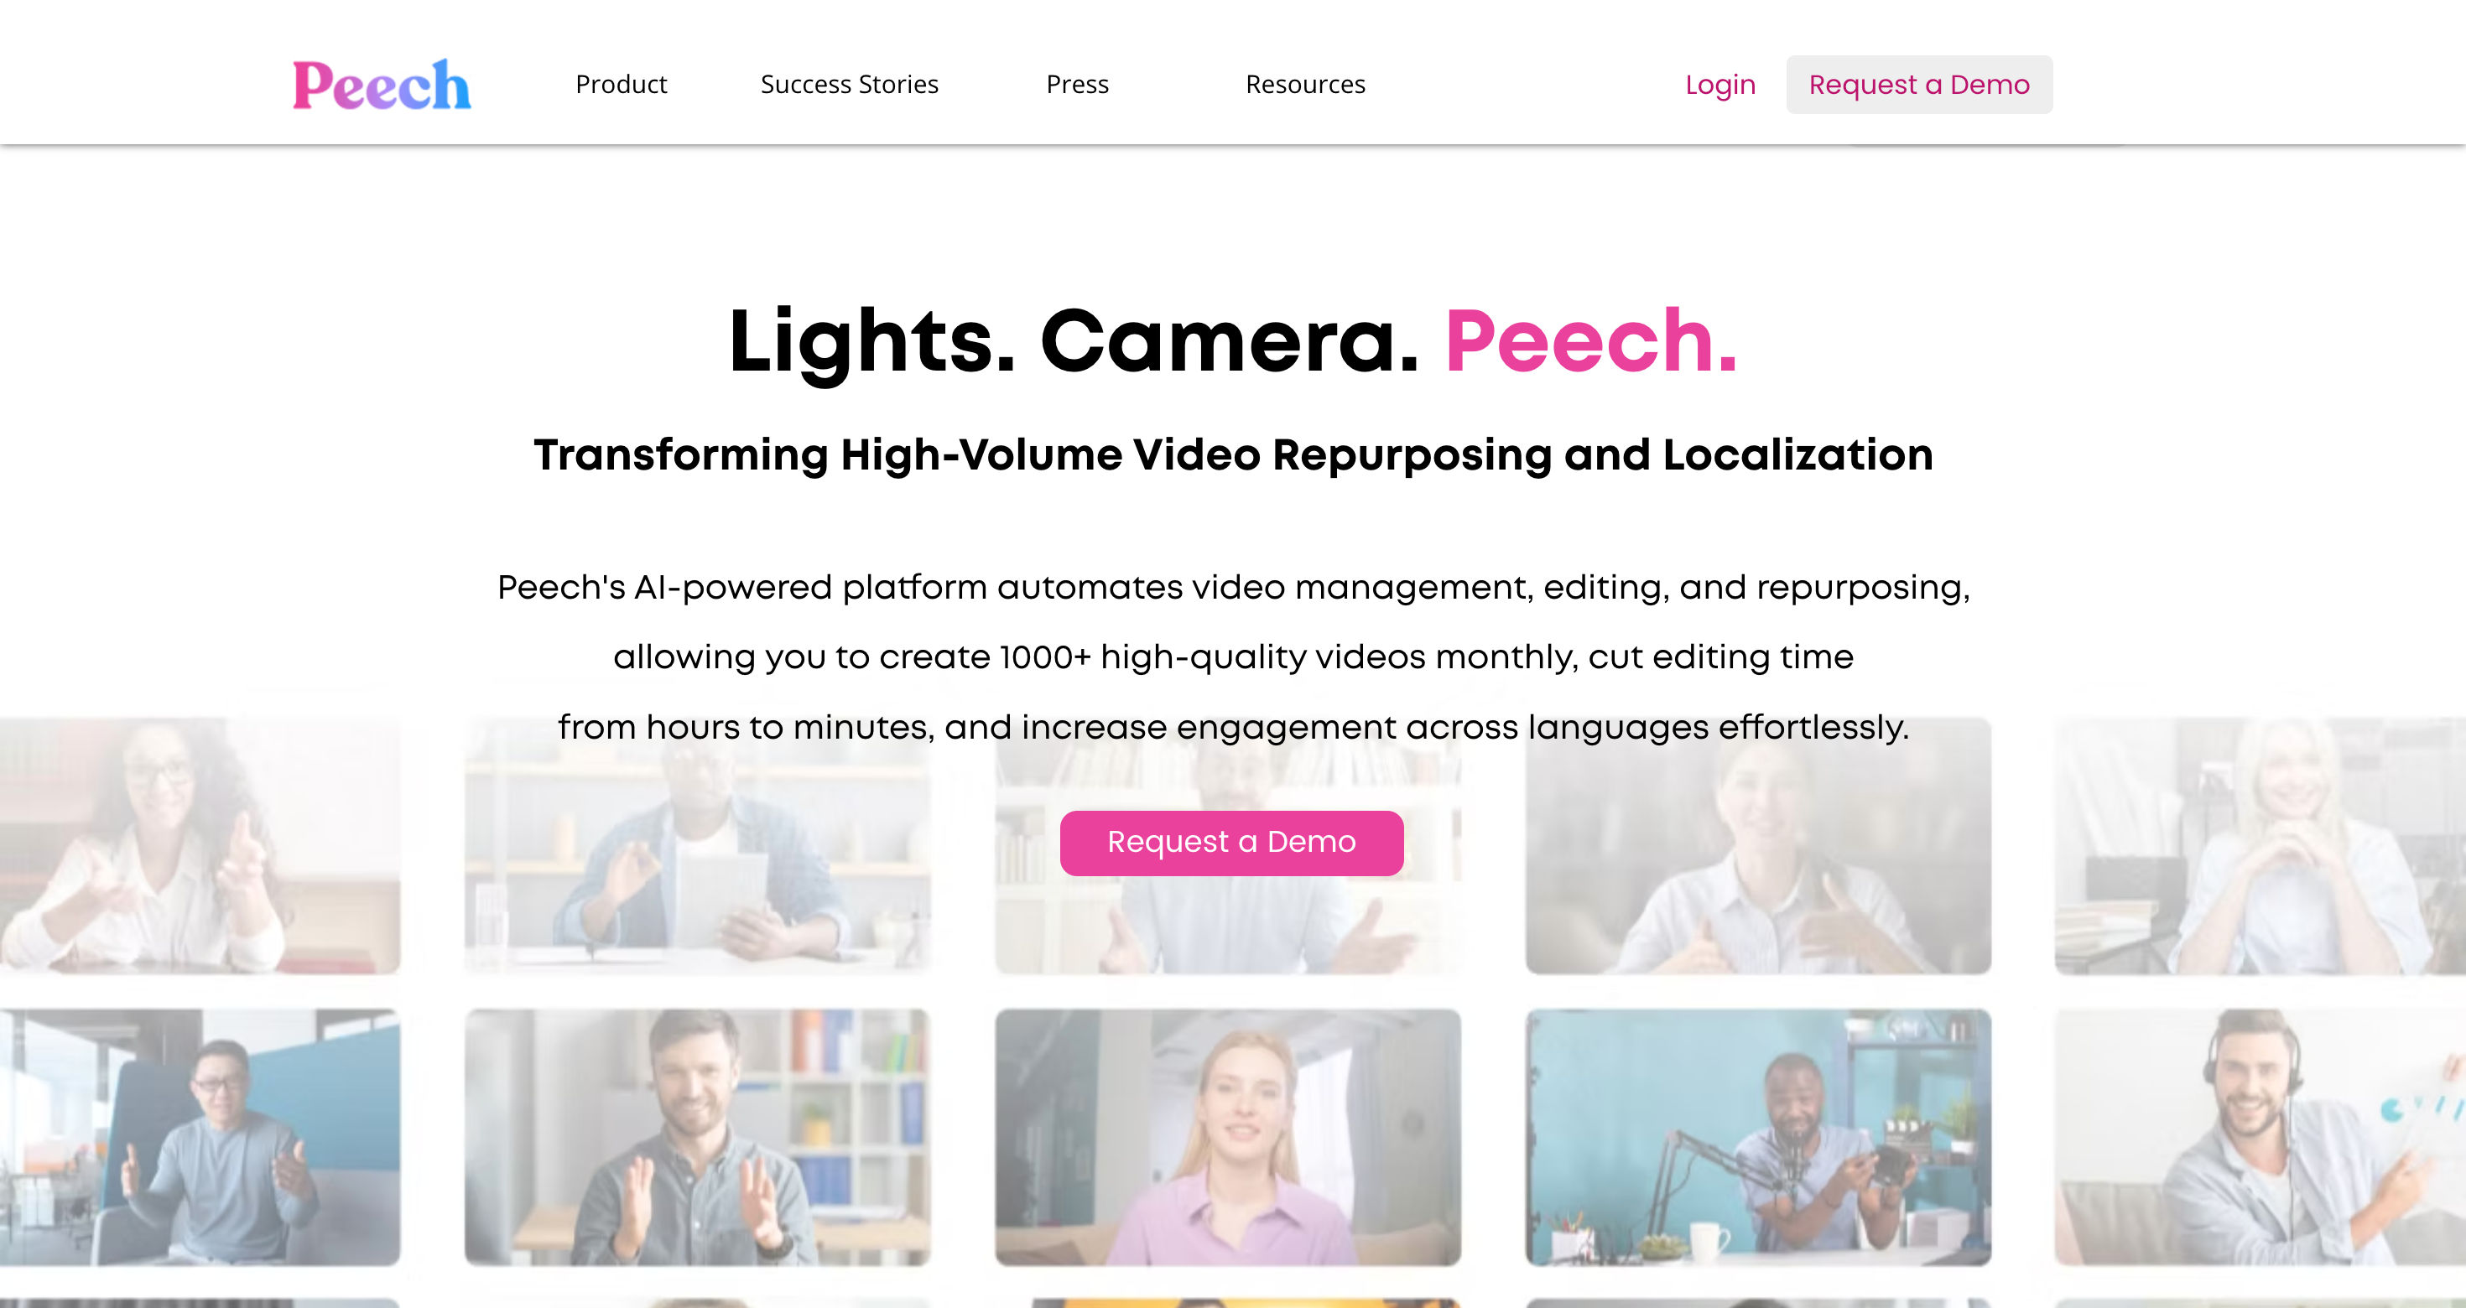Go to the Press page
This screenshot has width=2466, height=1308.
1077,84
